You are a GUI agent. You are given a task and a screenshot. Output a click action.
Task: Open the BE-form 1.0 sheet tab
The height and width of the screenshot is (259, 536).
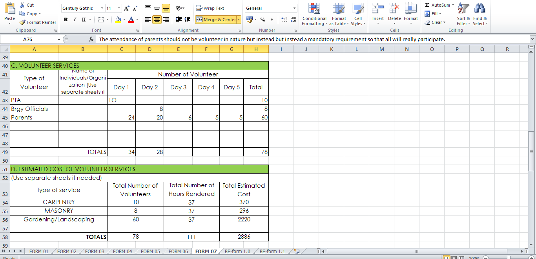coord(237,251)
